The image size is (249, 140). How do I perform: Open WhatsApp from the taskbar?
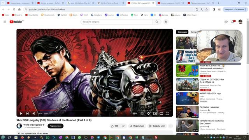pos(47,137)
